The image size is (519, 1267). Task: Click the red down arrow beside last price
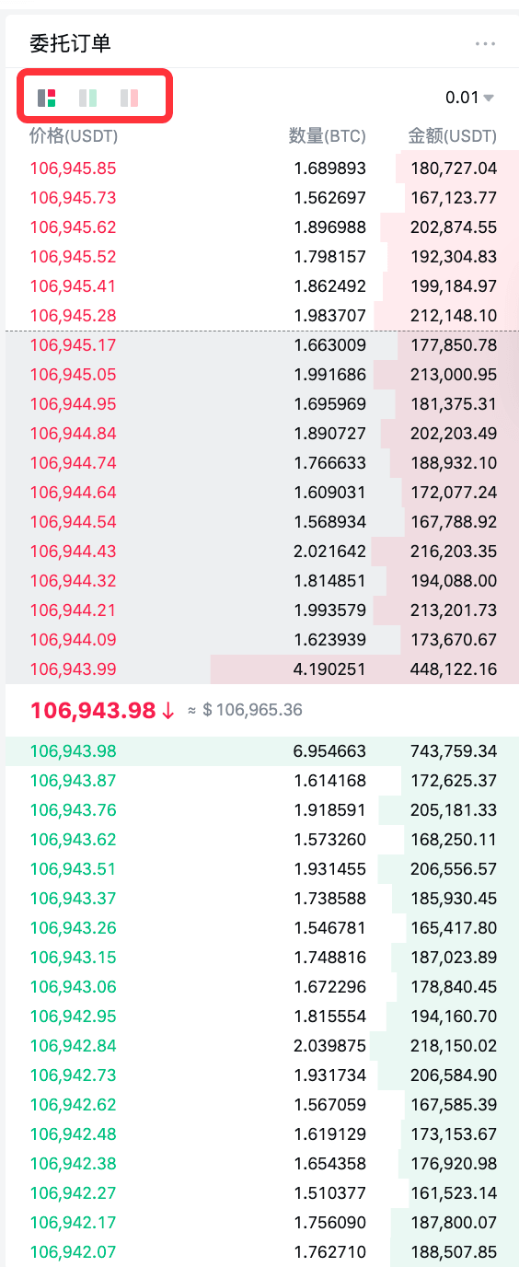(167, 711)
